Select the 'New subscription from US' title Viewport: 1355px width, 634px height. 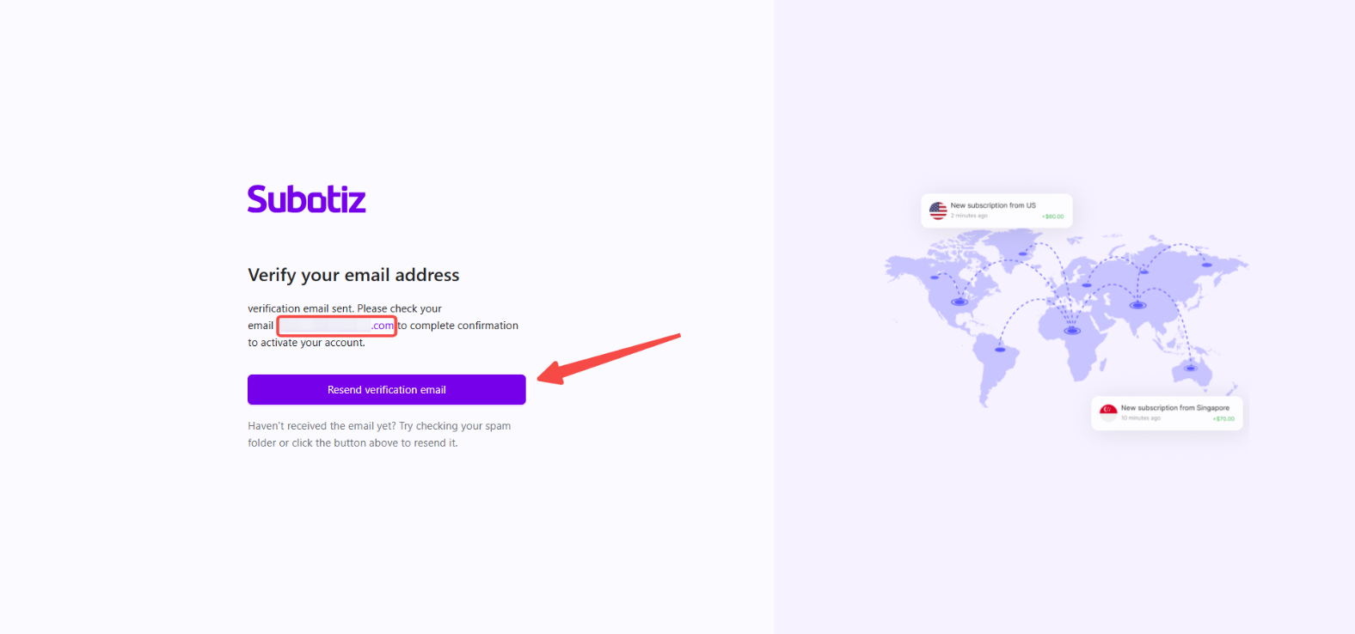(993, 205)
